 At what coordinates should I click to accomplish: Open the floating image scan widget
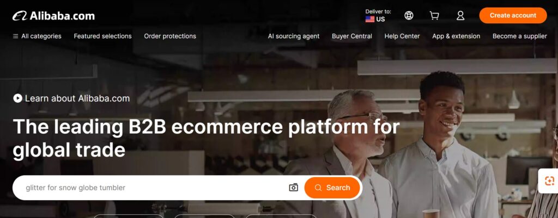point(549,181)
